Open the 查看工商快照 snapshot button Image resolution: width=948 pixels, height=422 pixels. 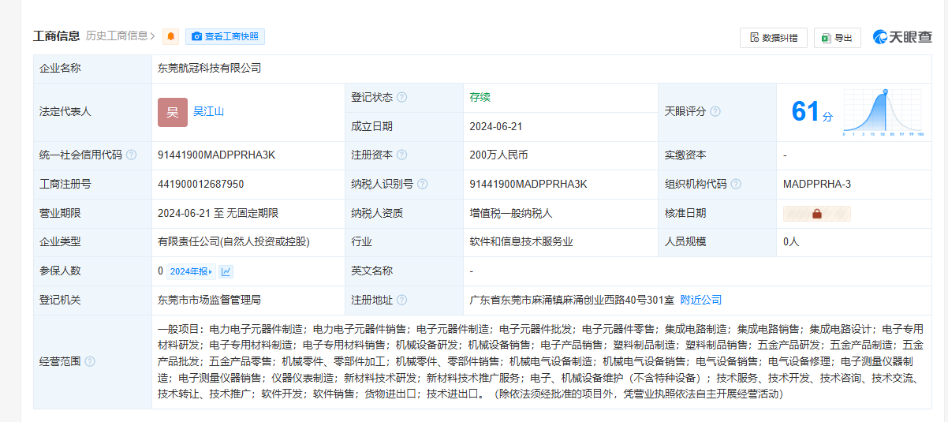click(x=225, y=36)
